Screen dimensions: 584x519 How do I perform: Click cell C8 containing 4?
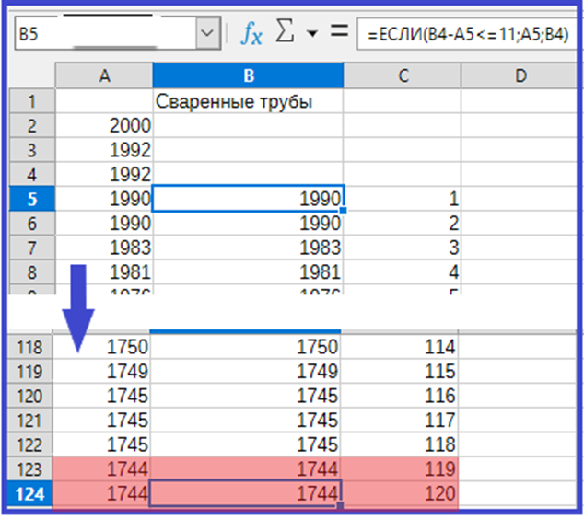(402, 272)
